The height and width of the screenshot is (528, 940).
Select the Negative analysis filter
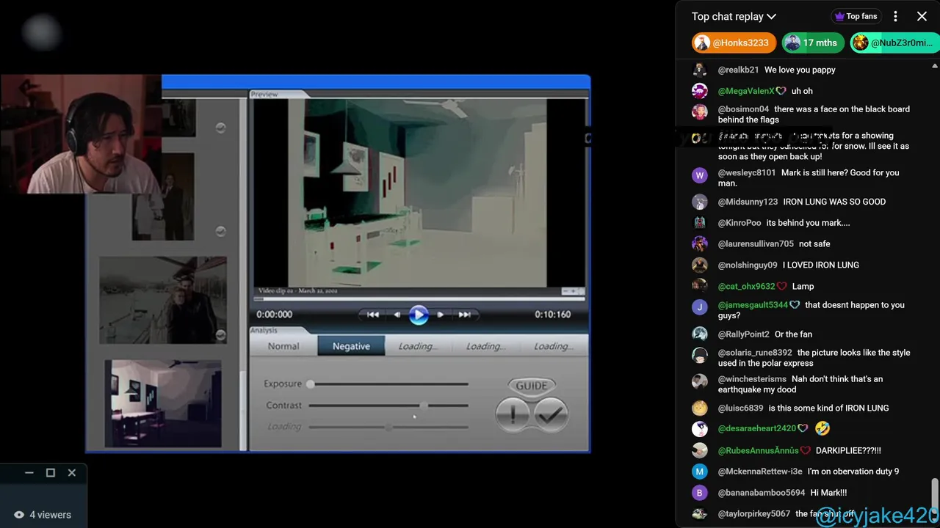pyautogui.click(x=351, y=346)
